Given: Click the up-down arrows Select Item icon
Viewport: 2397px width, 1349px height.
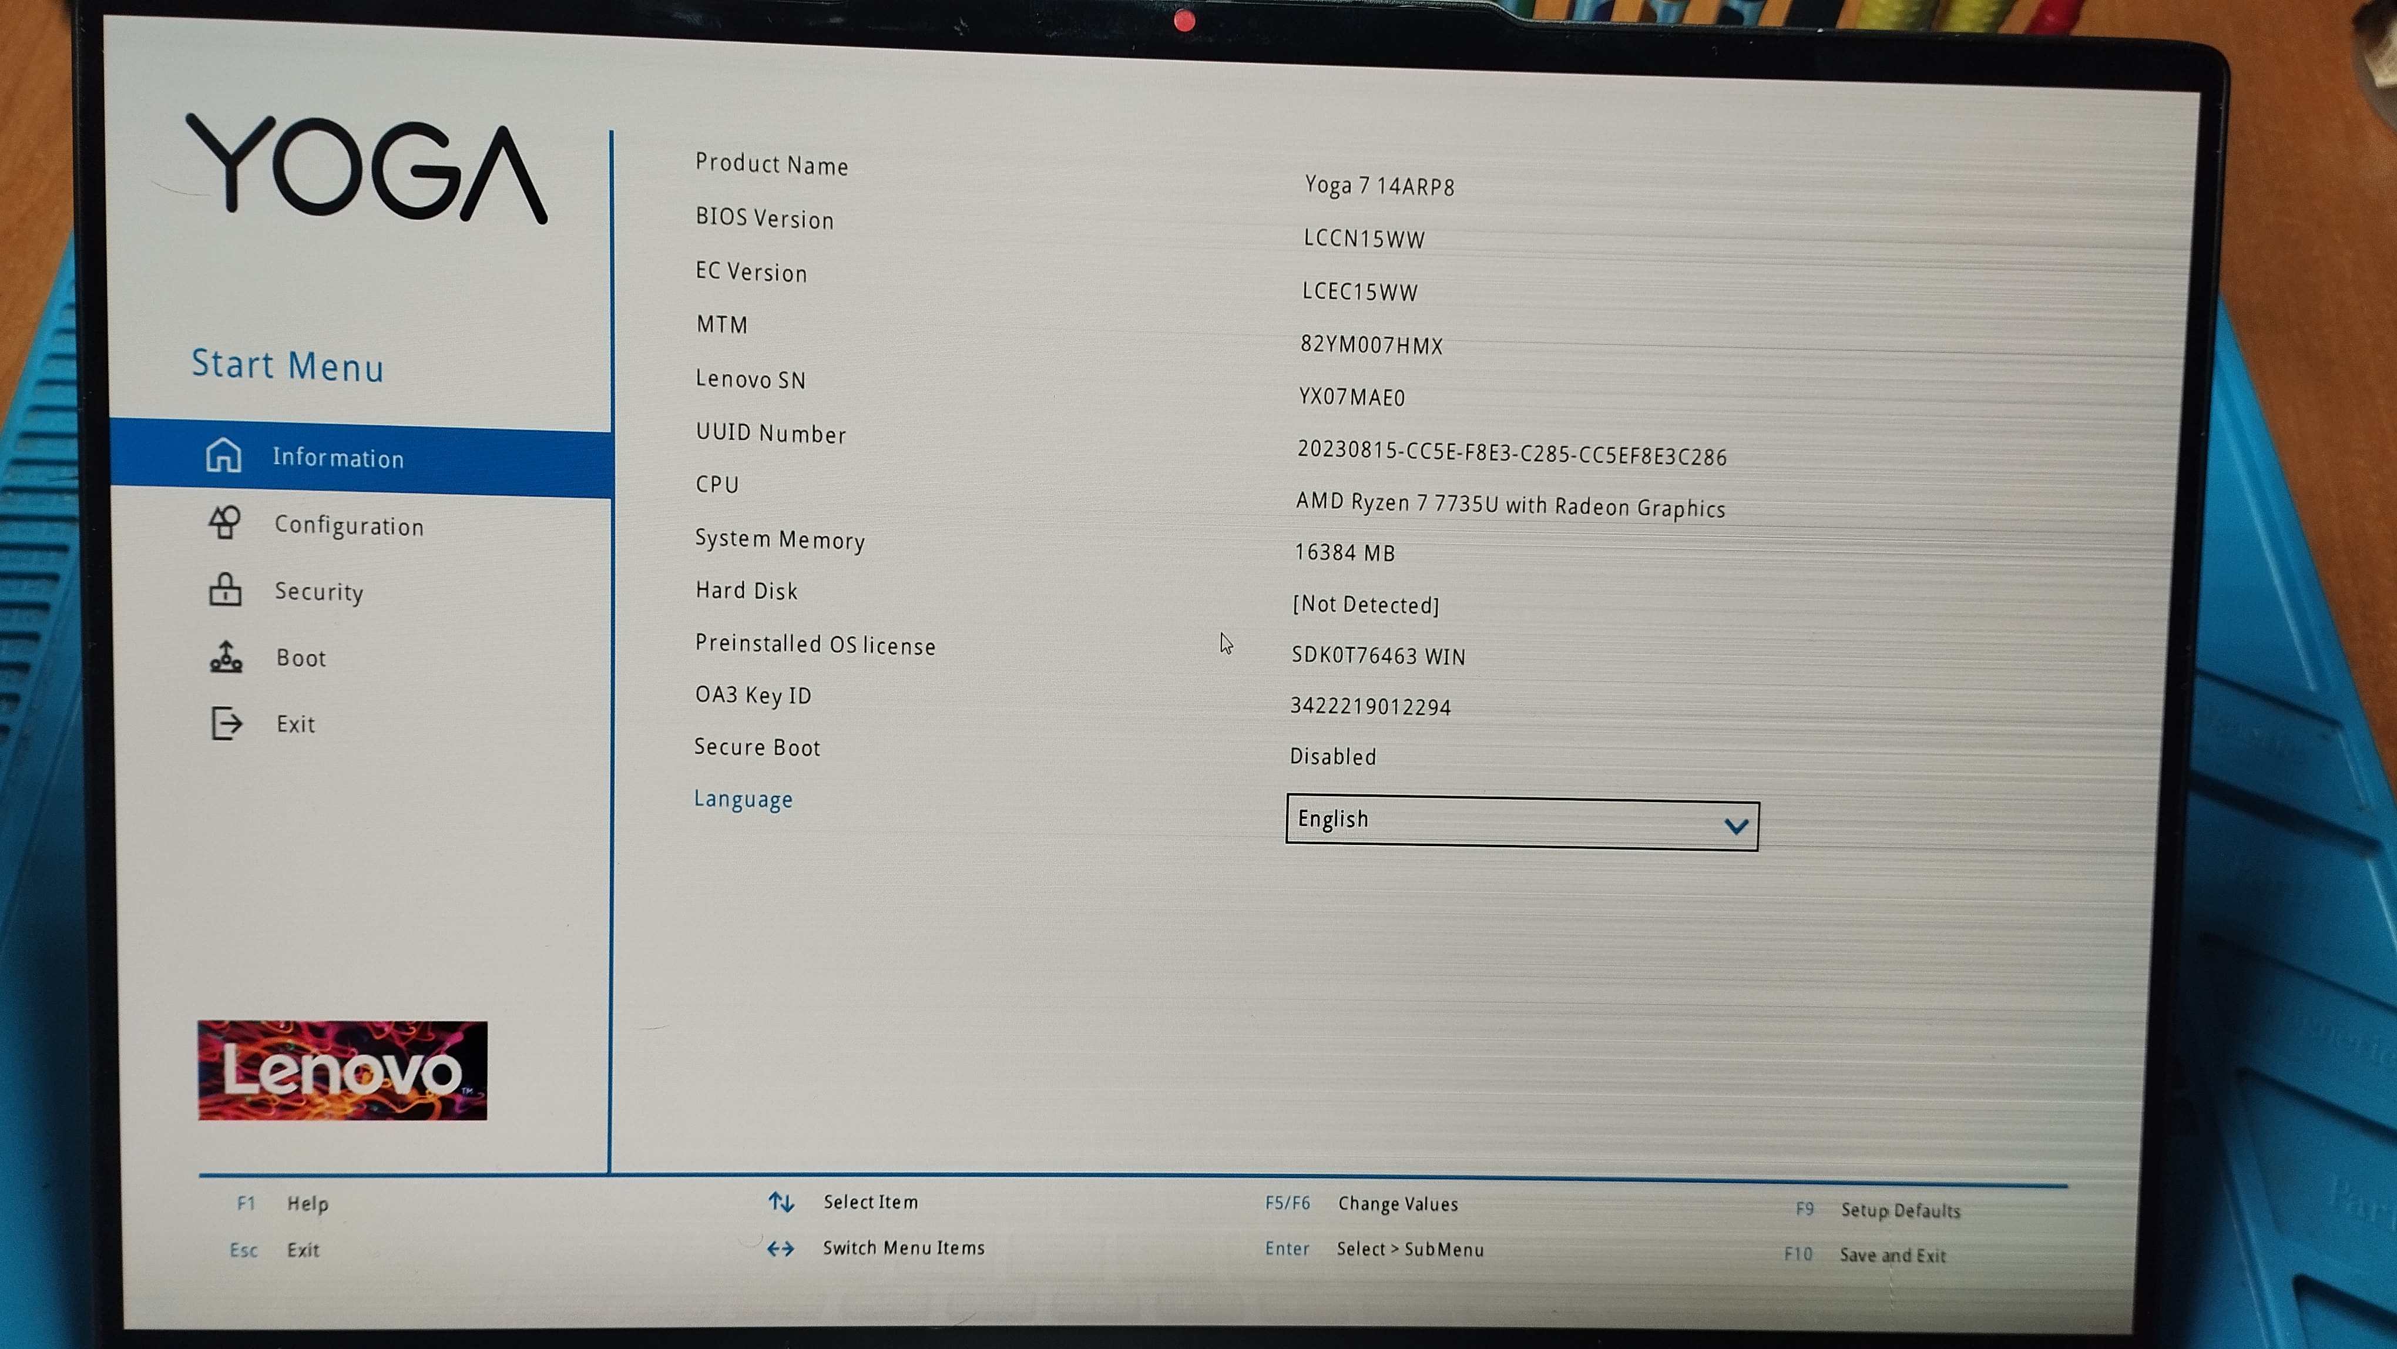Looking at the screenshot, I should [x=781, y=1202].
